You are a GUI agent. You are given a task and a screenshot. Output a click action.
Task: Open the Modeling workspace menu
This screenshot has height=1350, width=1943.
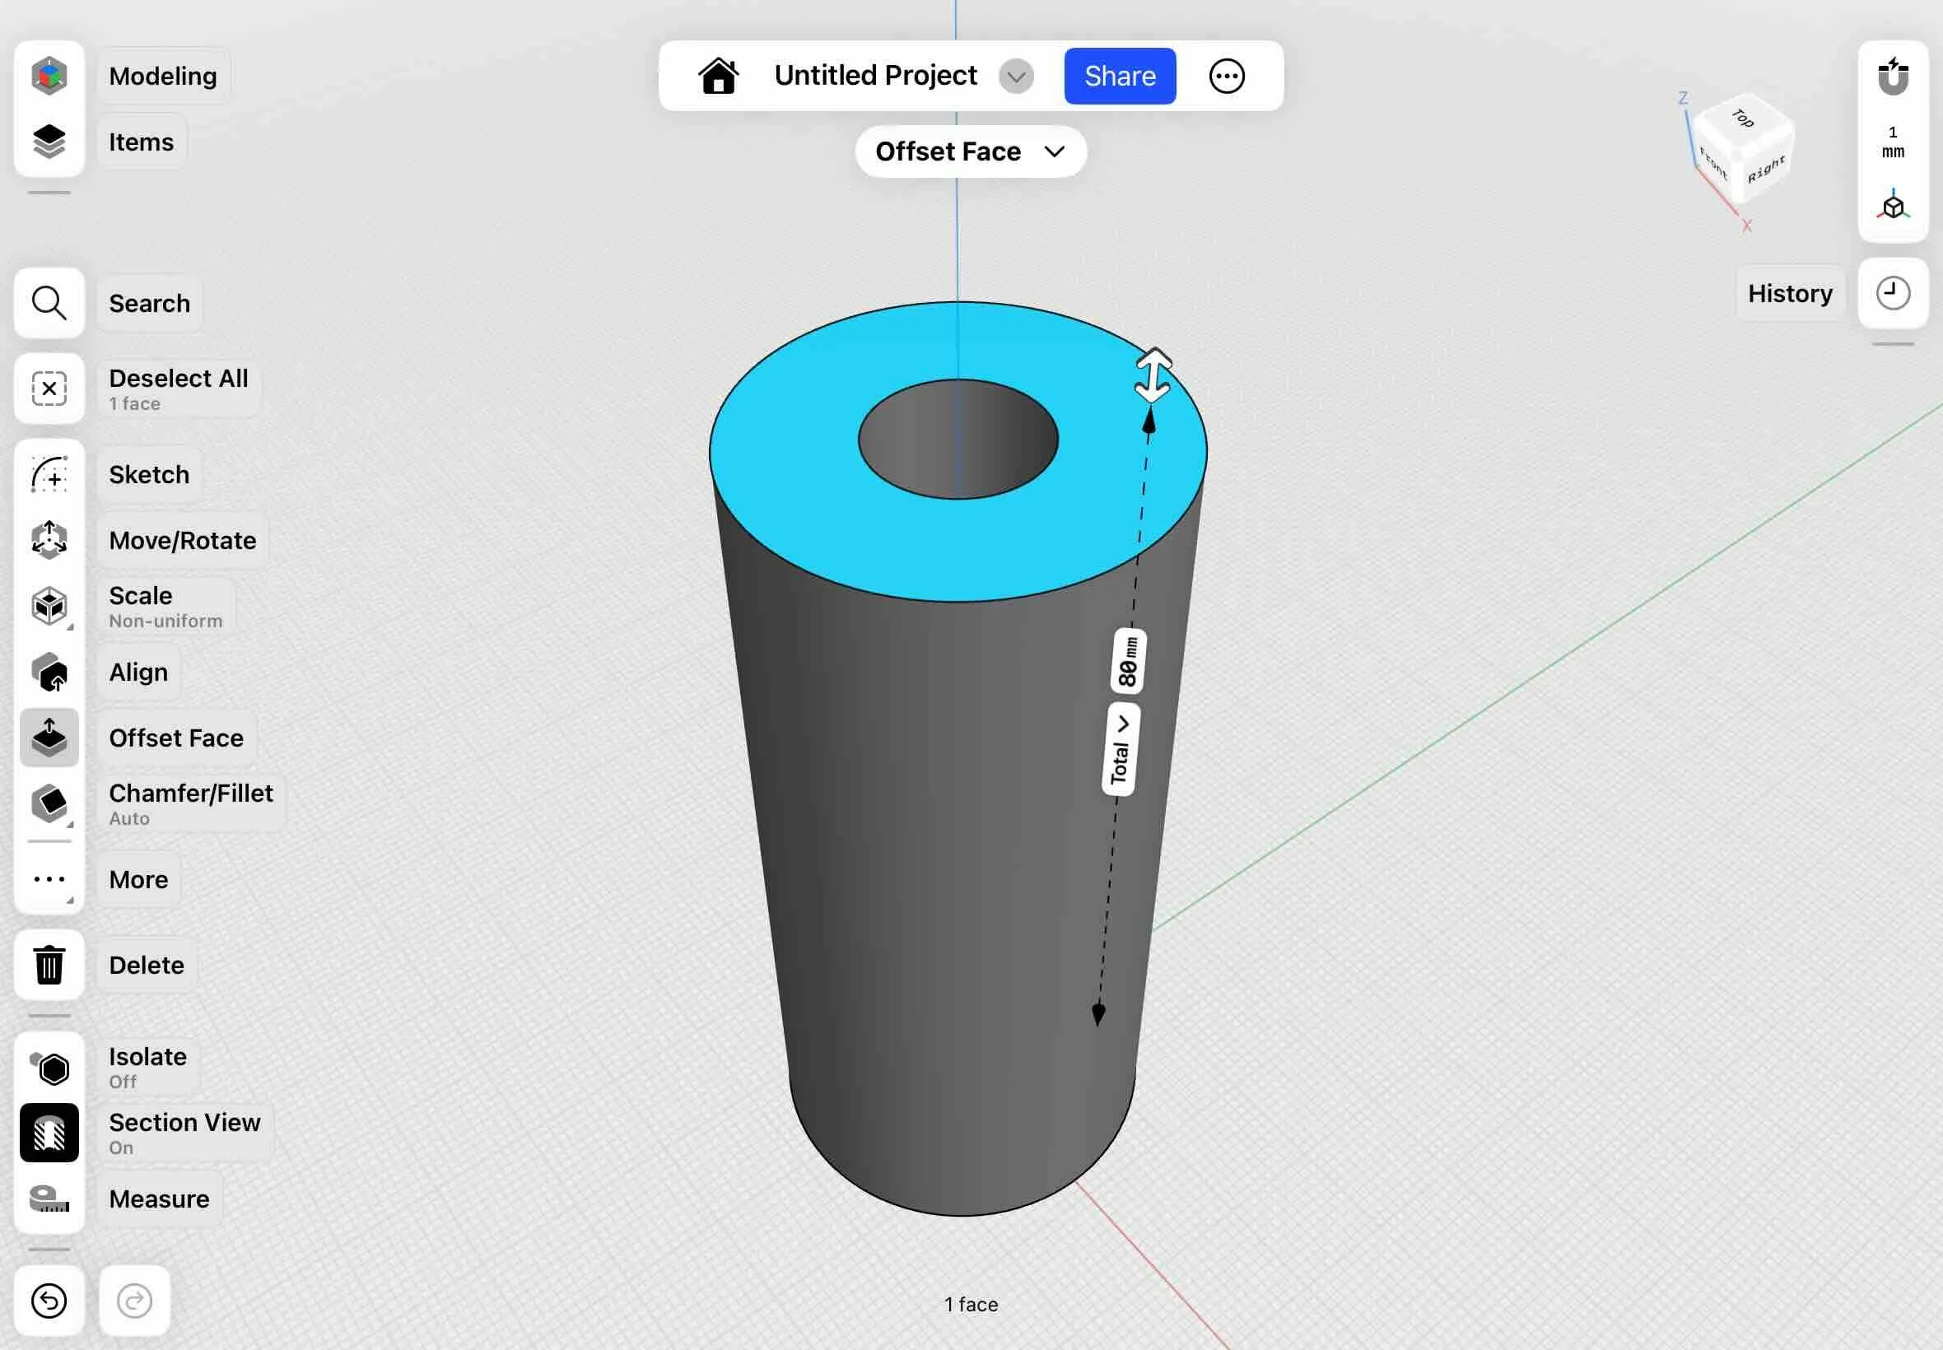point(49,76)
